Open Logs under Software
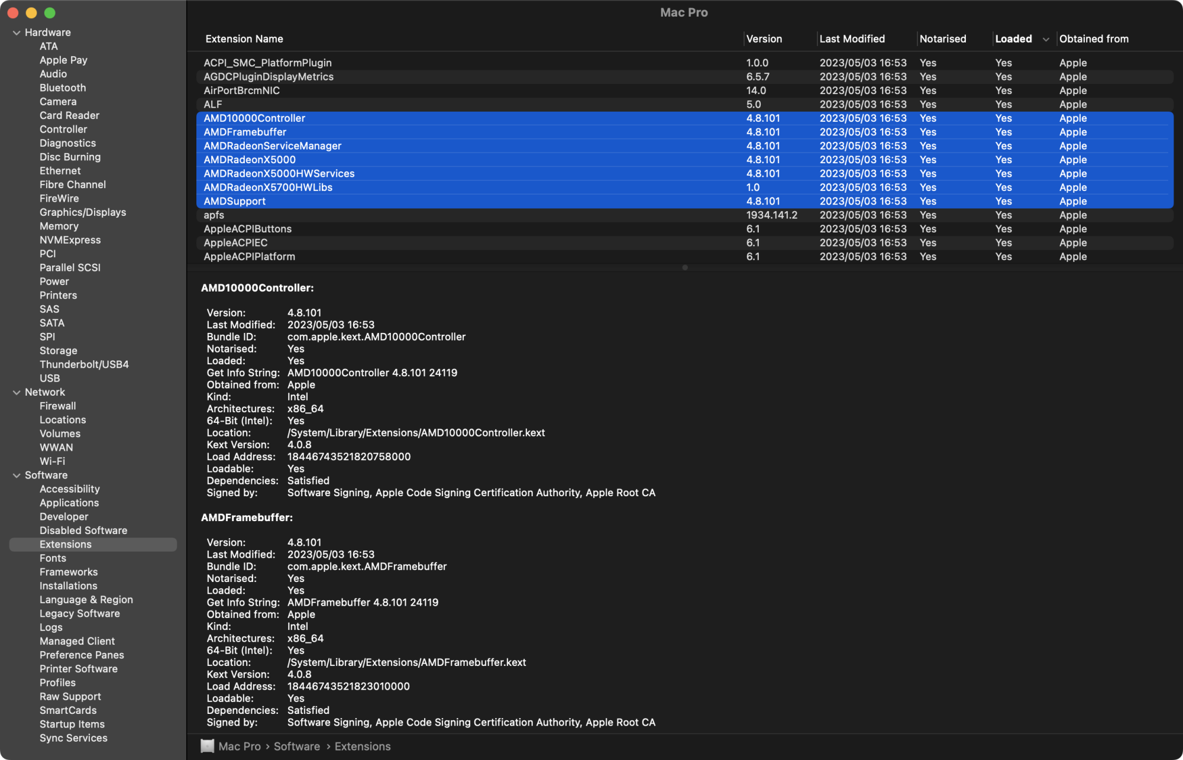Screen dimensions: 1183x760 click(x=51, y=628)
